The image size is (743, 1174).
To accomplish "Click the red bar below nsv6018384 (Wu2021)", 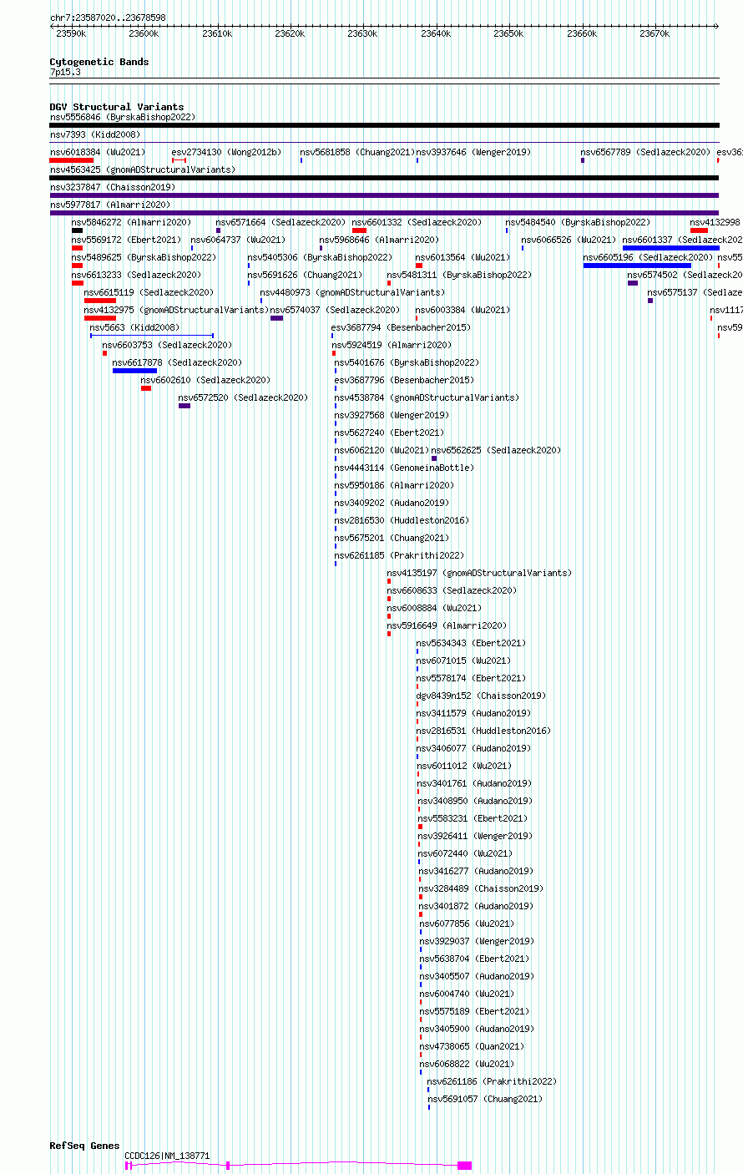I will click(72, 160).
